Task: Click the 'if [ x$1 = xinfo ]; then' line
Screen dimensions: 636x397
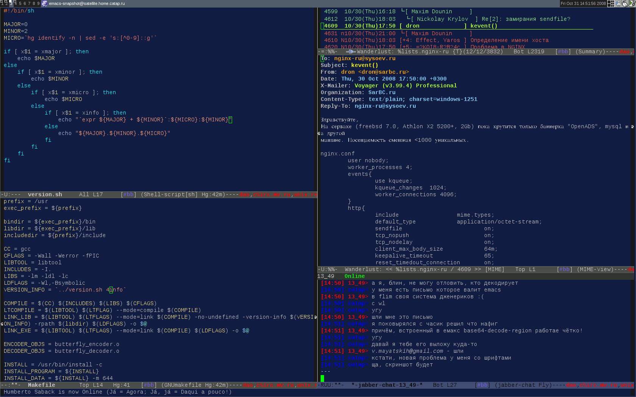Action: tap(85, 113)
